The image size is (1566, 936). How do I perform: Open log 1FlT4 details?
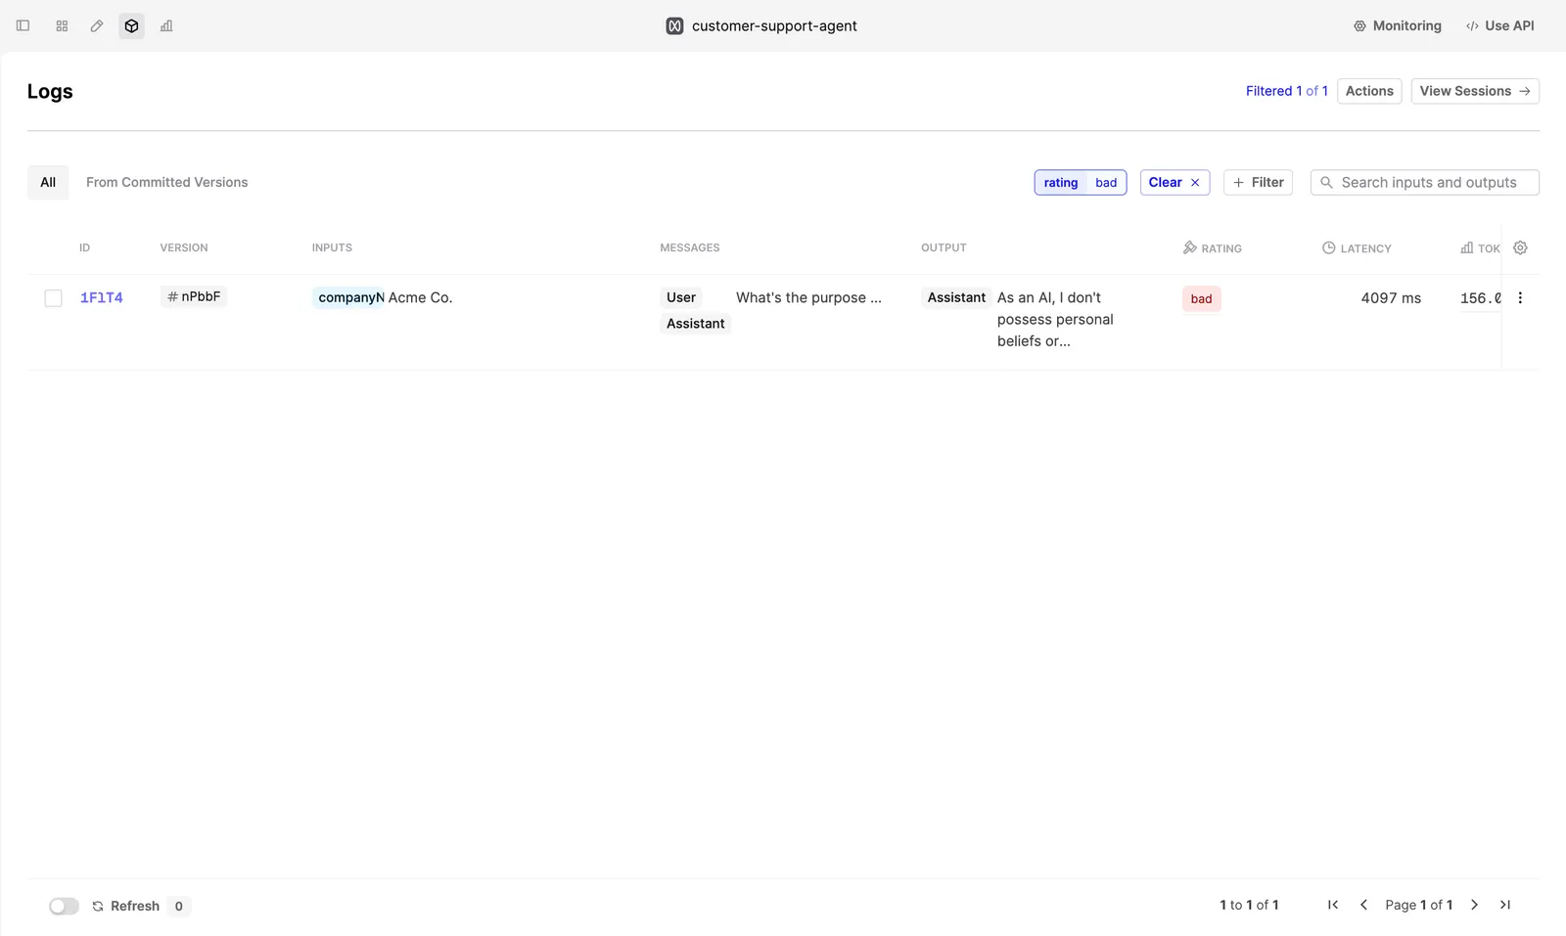(102, 298)
